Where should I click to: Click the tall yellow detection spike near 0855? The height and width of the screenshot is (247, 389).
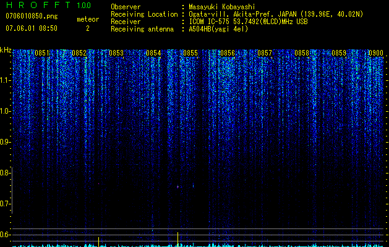(x=177, y=240)
